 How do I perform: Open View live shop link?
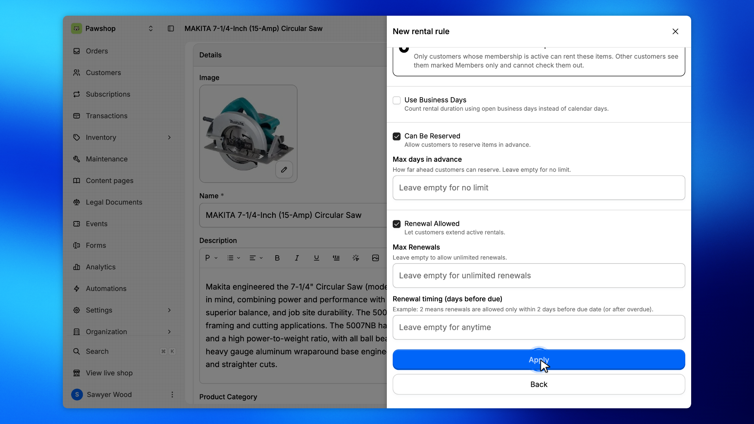coord(124,373)
